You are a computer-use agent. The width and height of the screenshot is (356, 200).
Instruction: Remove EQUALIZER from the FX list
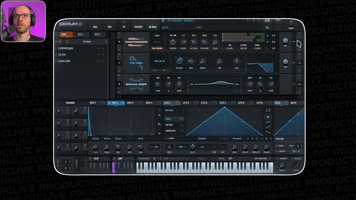pos(103,61)
